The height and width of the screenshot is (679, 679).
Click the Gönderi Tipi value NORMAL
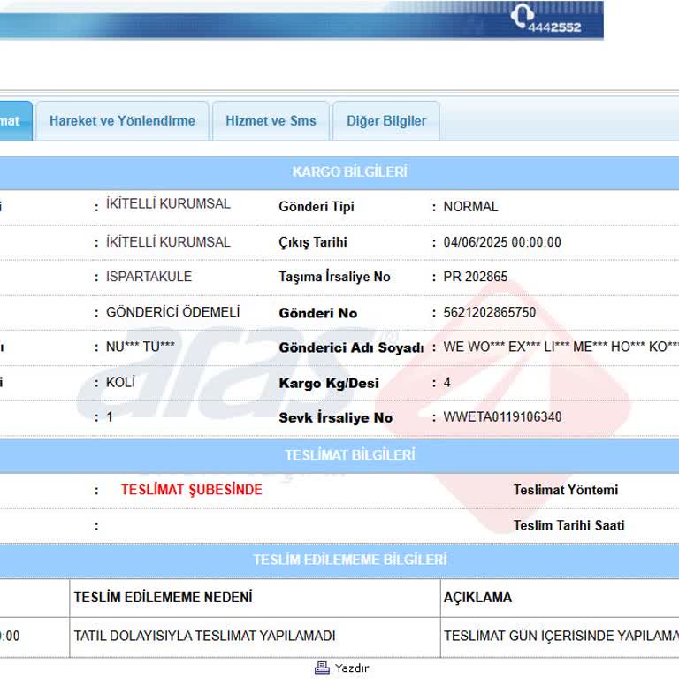pos(470,207)
